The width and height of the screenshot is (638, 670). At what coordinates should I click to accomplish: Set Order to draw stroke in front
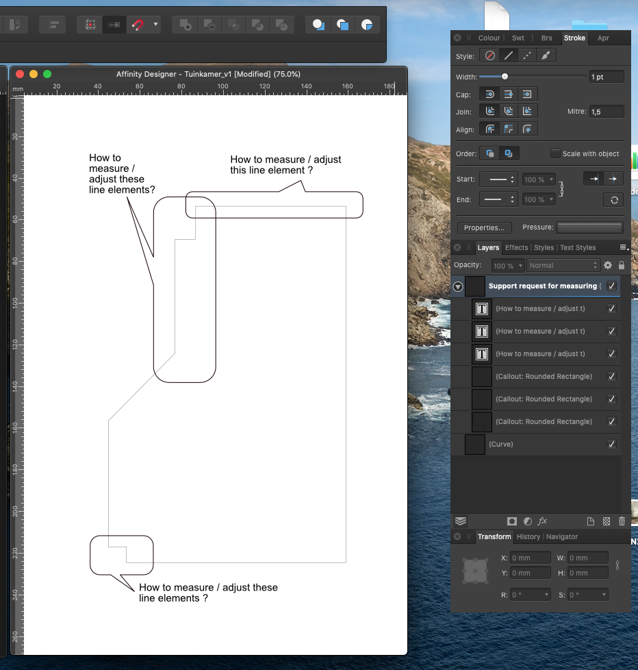point(509,153)
